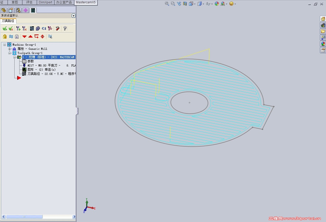Switch to the 草图 tab
The height and width of the screenshot is (222, 326).
tap(15, 2)
